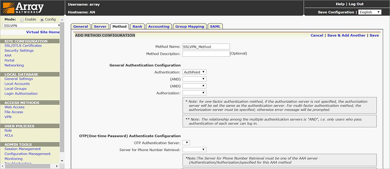Go to Virtual Site Home

pyautogui.click(x=43, y=32)
